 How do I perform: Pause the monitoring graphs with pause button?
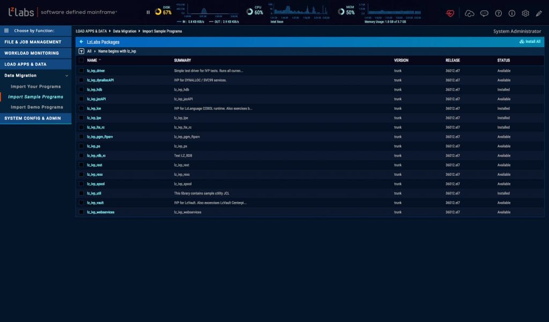[147, 11]
